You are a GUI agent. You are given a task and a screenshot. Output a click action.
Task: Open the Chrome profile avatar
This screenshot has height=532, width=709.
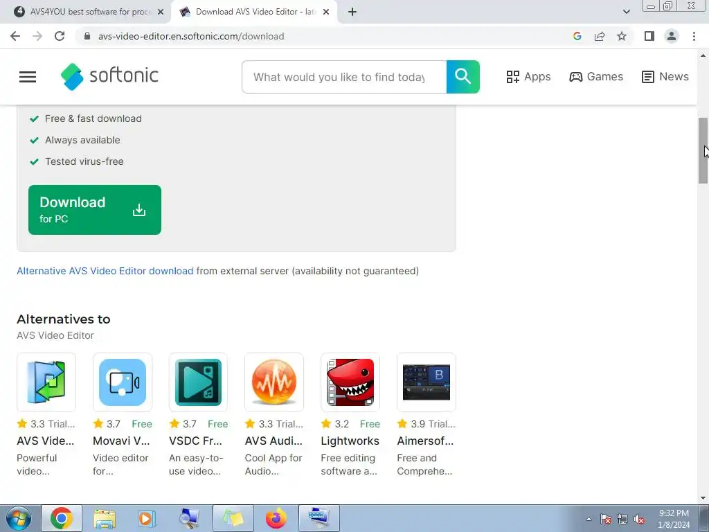[x=672, y=36]
